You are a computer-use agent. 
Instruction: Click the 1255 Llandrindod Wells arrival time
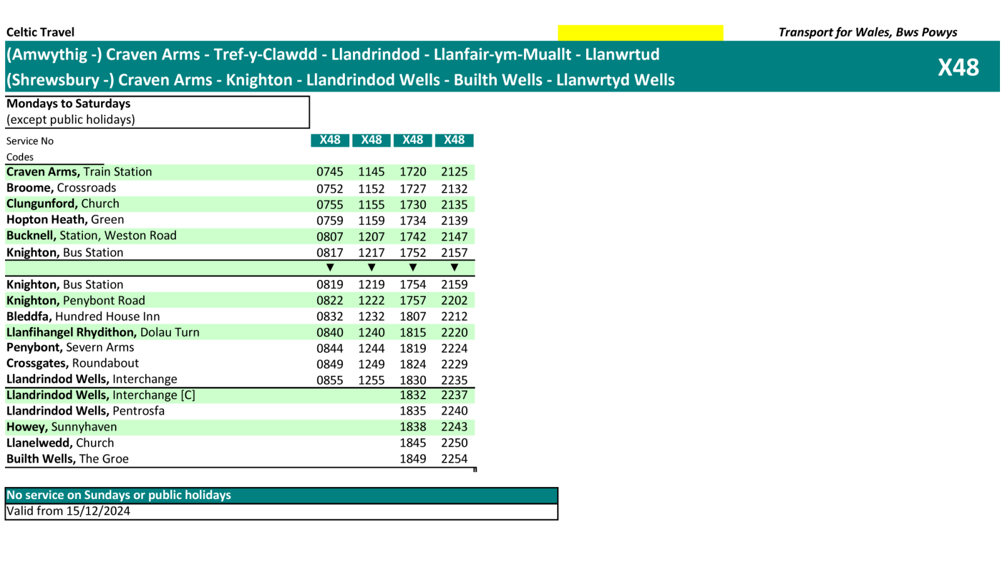pos(371,380)
